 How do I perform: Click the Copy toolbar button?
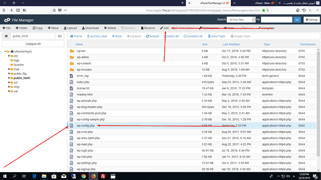click(x=38, y=28)
